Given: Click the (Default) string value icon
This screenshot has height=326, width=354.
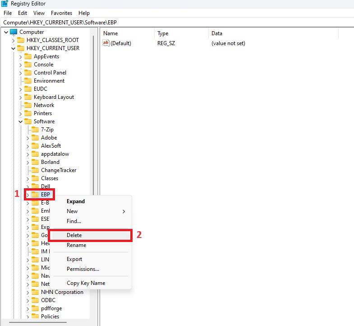Looking at the screenshot, I should point(106,43).
